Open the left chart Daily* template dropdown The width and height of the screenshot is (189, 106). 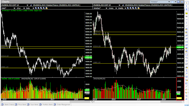(x=14, y=8)
